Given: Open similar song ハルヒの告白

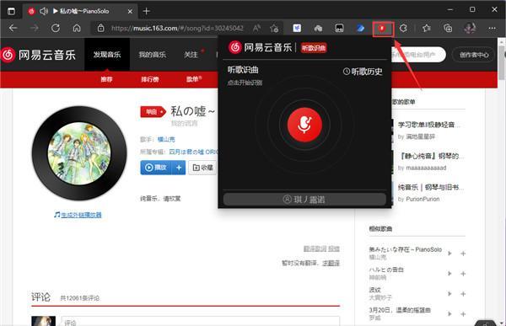Looking at the screenshot, I should (x=386, y=270).
